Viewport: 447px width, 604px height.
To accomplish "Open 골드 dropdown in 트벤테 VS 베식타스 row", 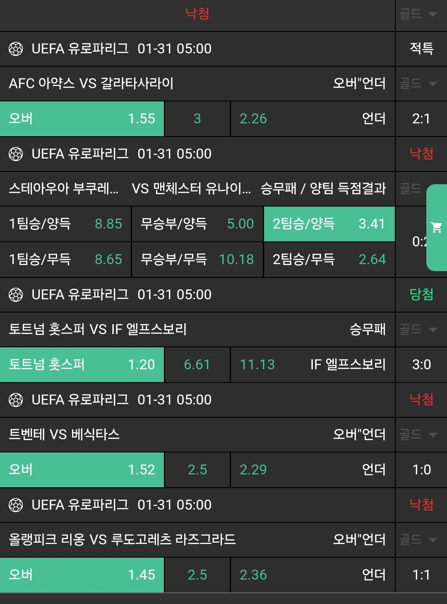I will (x=419, y=435).
